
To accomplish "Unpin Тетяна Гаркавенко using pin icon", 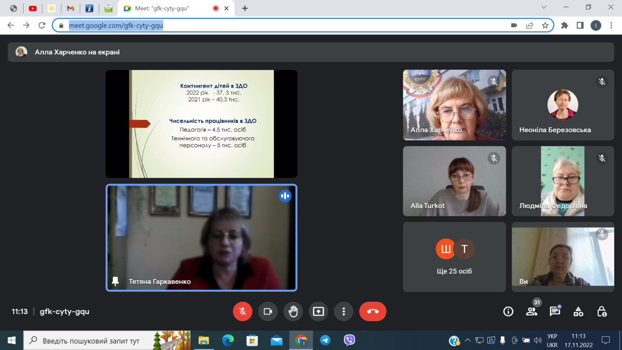I will 115,281.
